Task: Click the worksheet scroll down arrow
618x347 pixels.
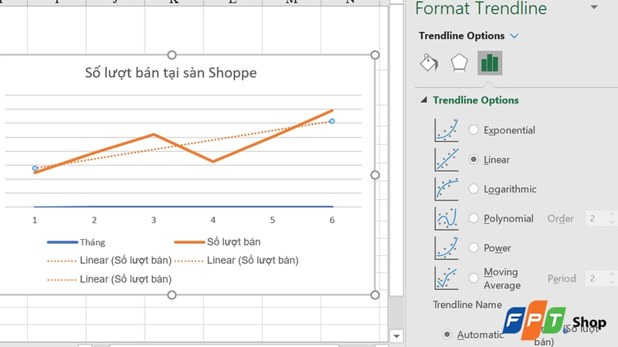Action: pos(396,336)
